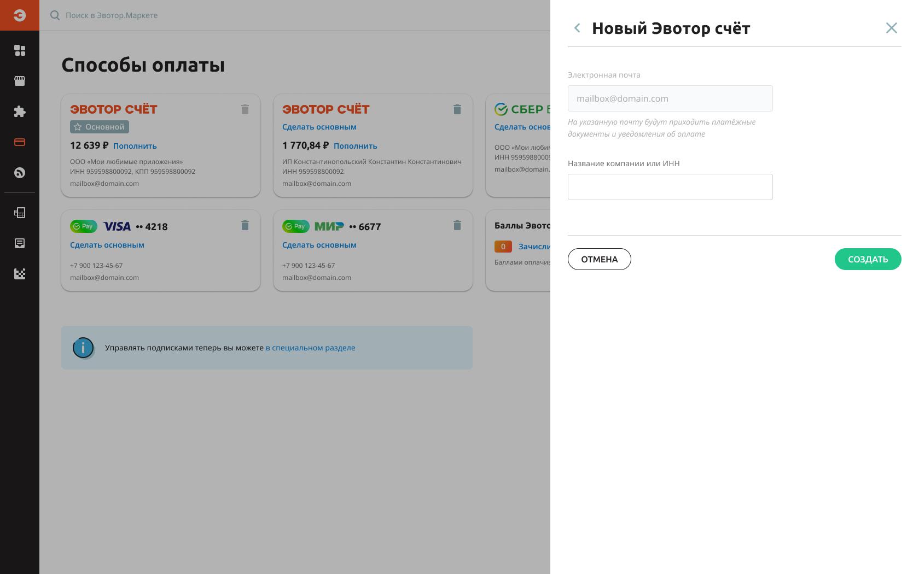
Task: Click 'ИП Константинопольский Константин Константинович' text
Action: tap(372, 162)
